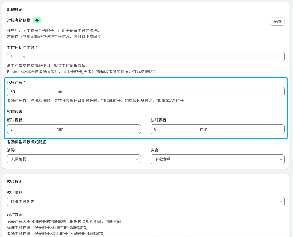Click into the 休息时长 input box
This screenshot has height=237, width=293.
(x=145, y=92)
